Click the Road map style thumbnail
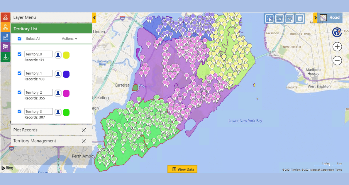Image resolution: width=349 pixels, height=185 pixels. (323, 18)
